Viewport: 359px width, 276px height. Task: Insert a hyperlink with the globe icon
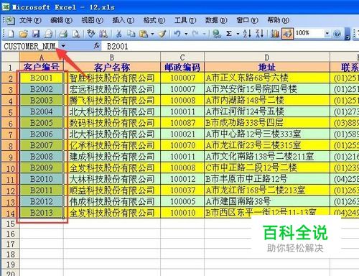pyautogui.click(x=217, y=34)
